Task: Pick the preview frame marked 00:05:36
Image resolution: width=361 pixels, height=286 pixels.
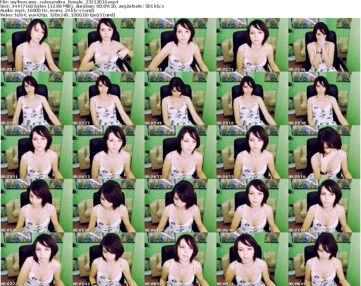Action: coord(36,206)
